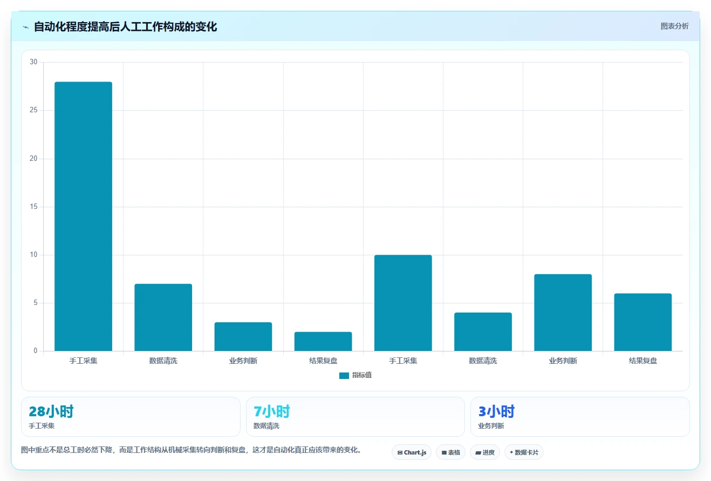Click the y-axis label 15
Image resolution: width=711 pixels, height=481 pixels.
(x=33, y=207)
